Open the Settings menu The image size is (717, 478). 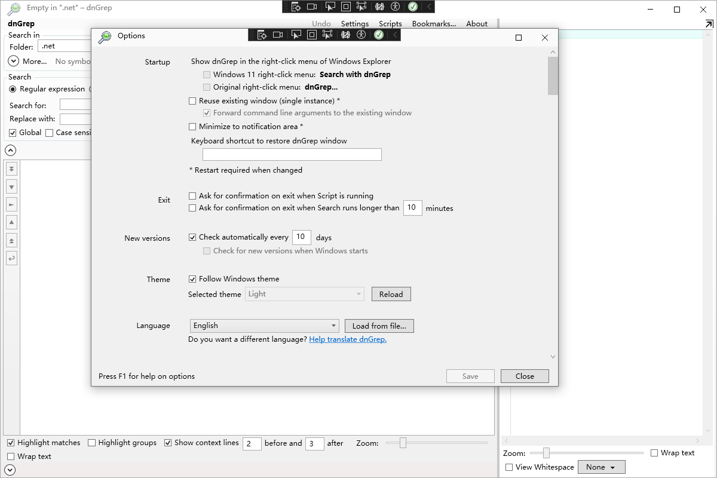pos(355,24)
